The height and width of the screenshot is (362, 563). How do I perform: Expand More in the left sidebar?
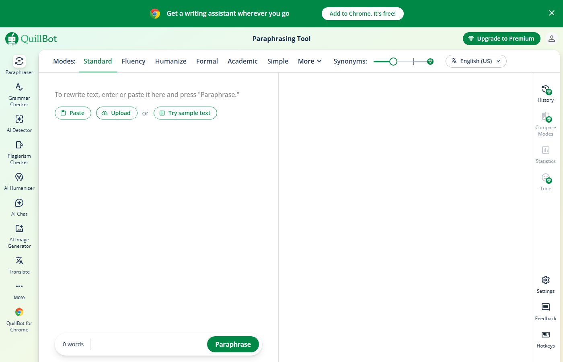[19, 290]
